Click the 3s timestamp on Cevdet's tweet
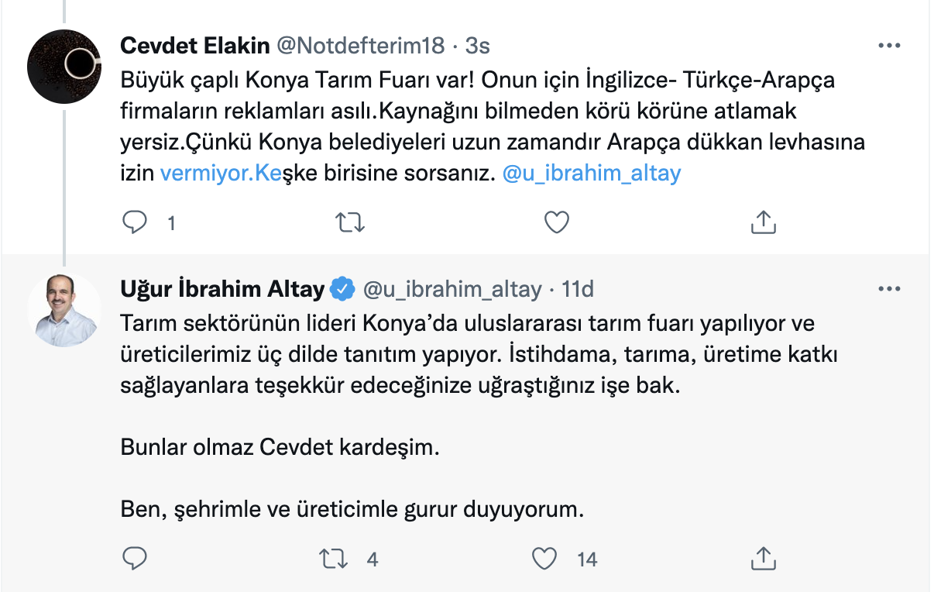The image size is (934, 592). pos(476,46)
